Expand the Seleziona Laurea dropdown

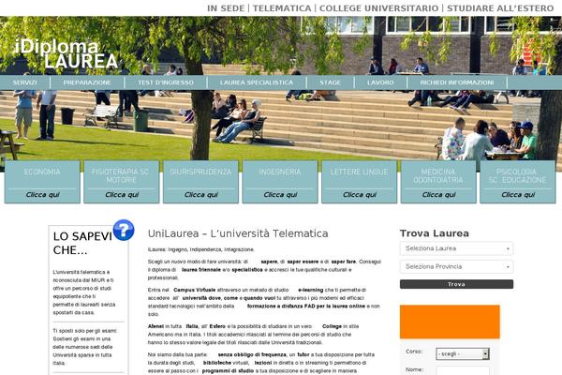[x=457, y=248]
